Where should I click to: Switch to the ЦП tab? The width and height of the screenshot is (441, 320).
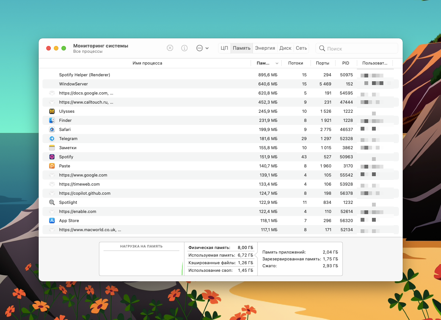[224, 48]
